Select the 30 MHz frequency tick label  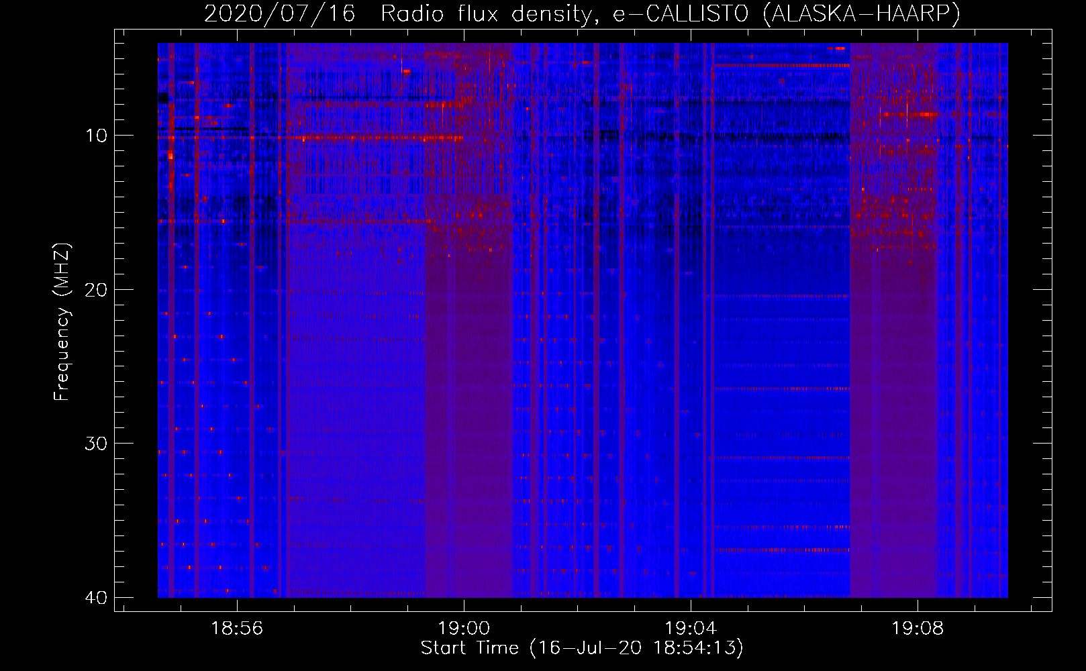pyautogui.click(x=96, y=444)
